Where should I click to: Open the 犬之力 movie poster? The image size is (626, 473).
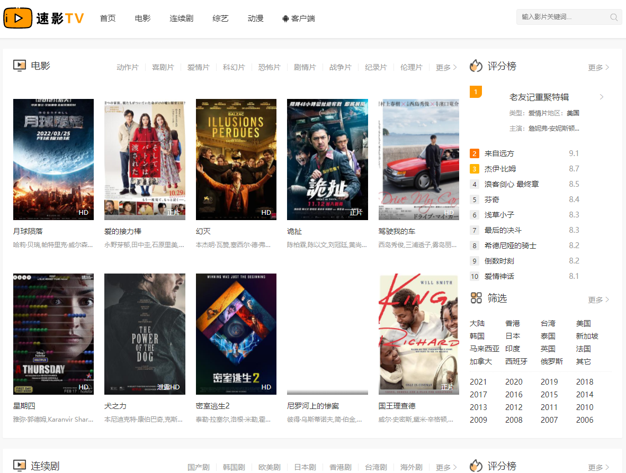click(145, 334)
